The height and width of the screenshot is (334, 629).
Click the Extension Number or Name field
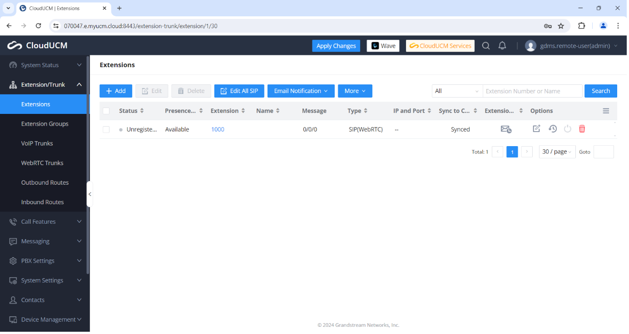click(x=532, y=91)
